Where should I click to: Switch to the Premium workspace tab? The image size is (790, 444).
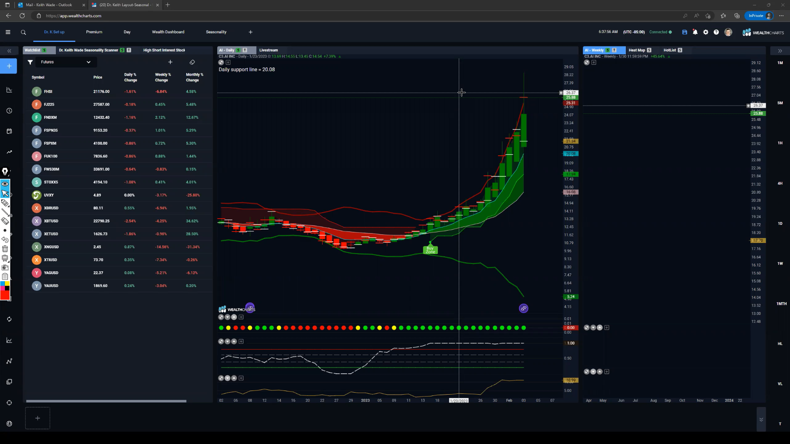(94, 32)
